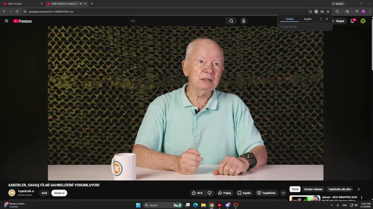Select English in the translate popup
This screenshot has height=209, width=373.
[x=308, y=19]
